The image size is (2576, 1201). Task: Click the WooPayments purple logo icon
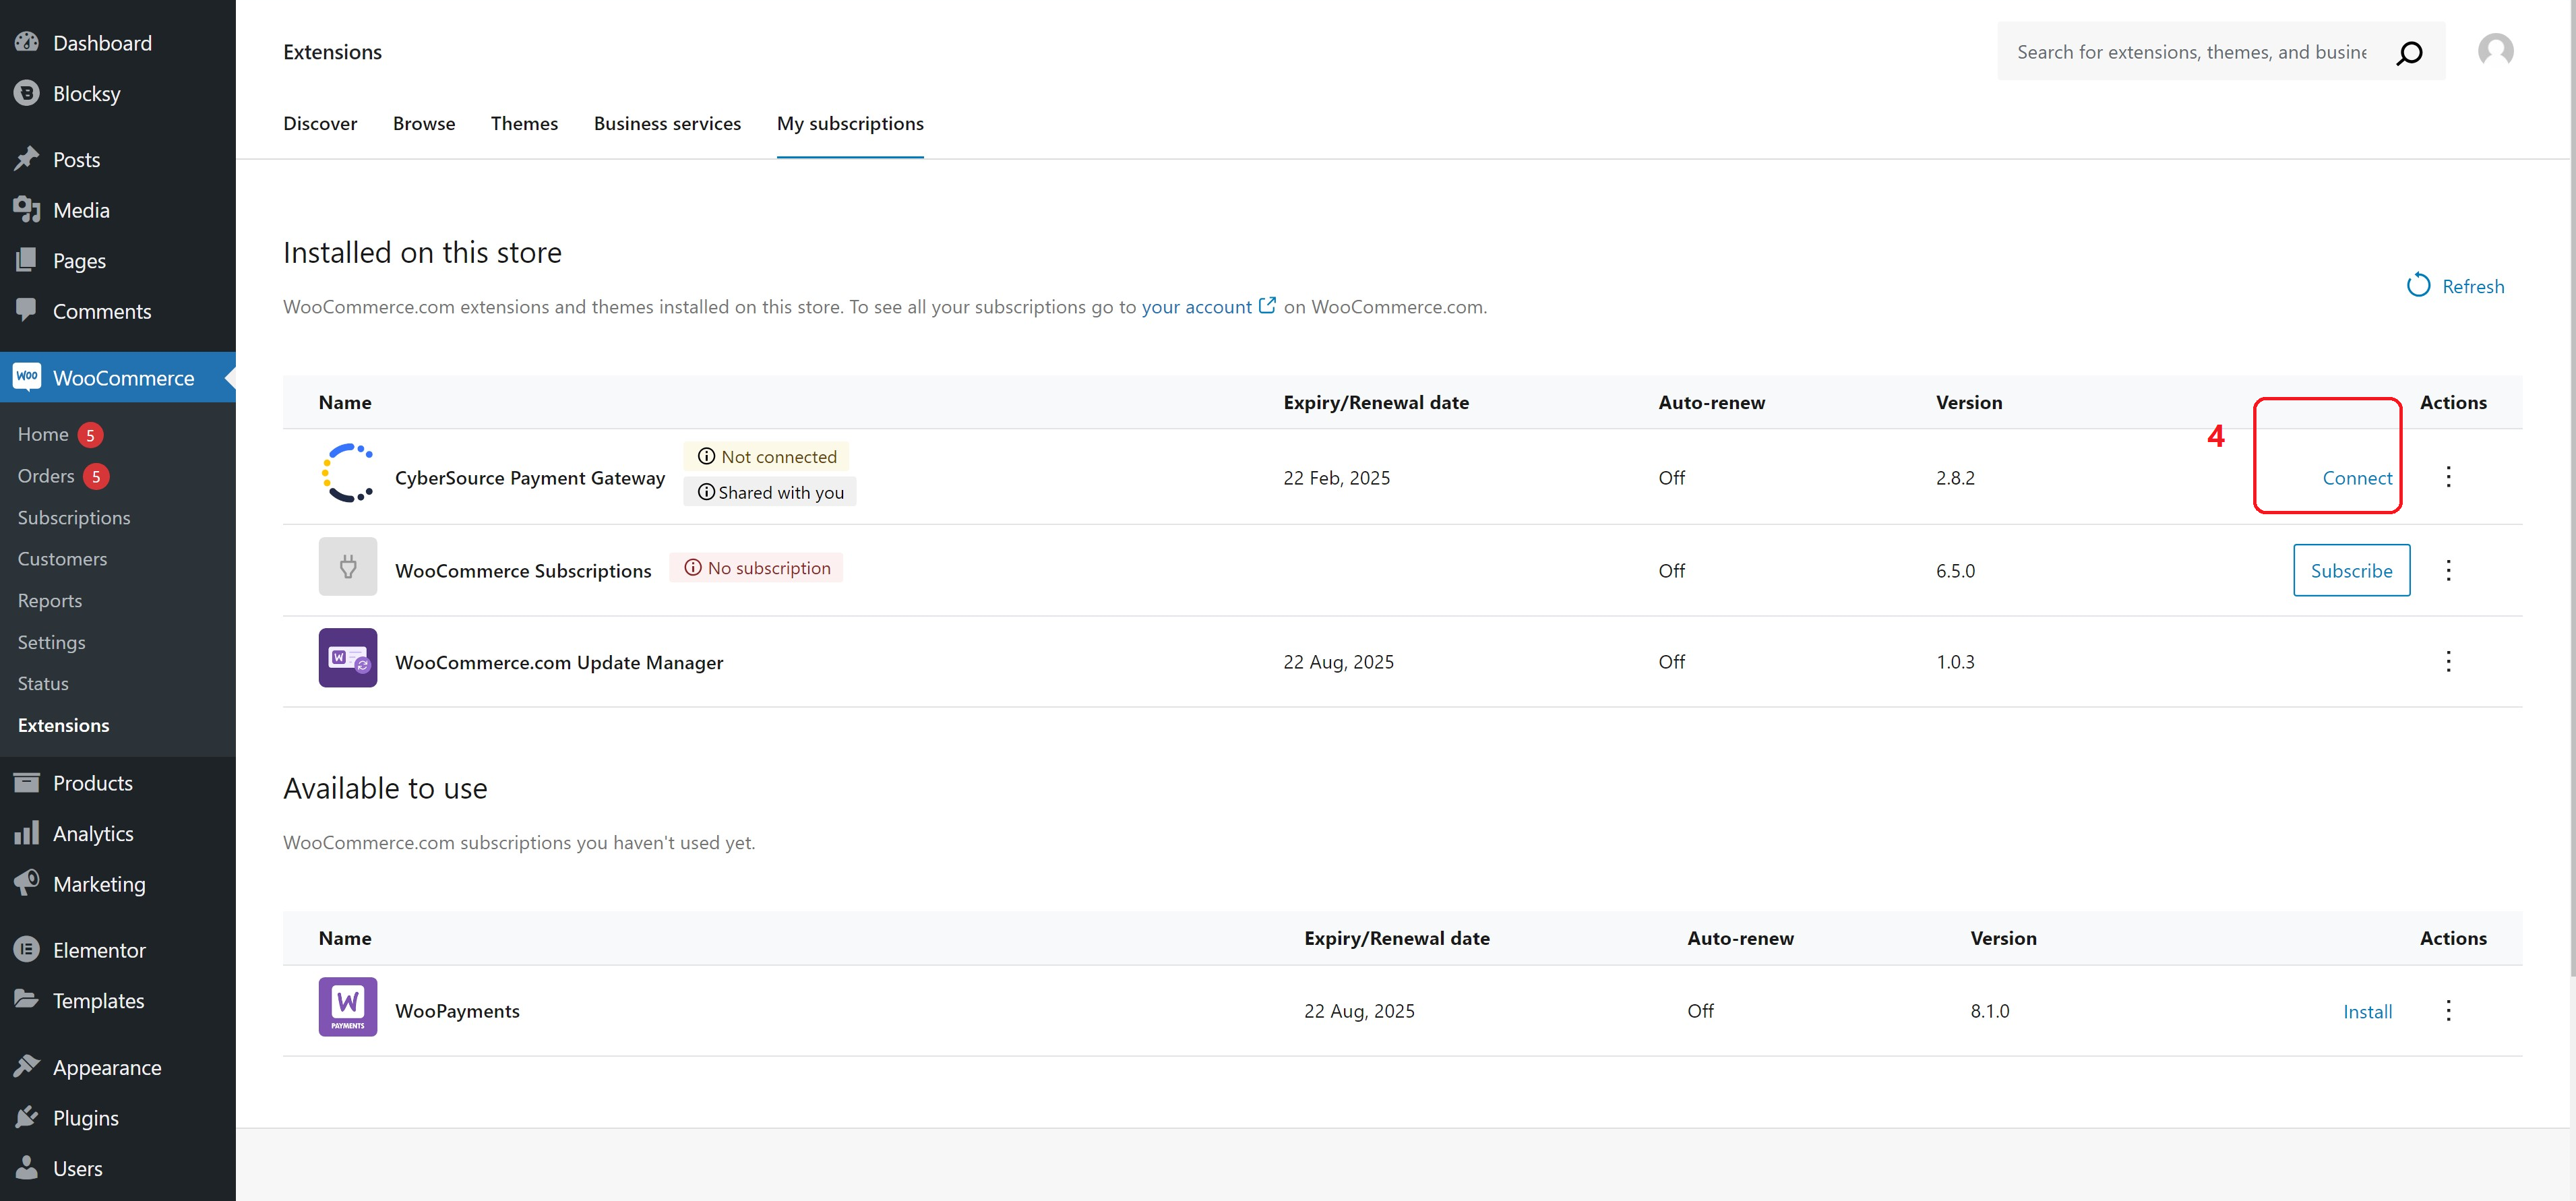tap(347, 1006)
